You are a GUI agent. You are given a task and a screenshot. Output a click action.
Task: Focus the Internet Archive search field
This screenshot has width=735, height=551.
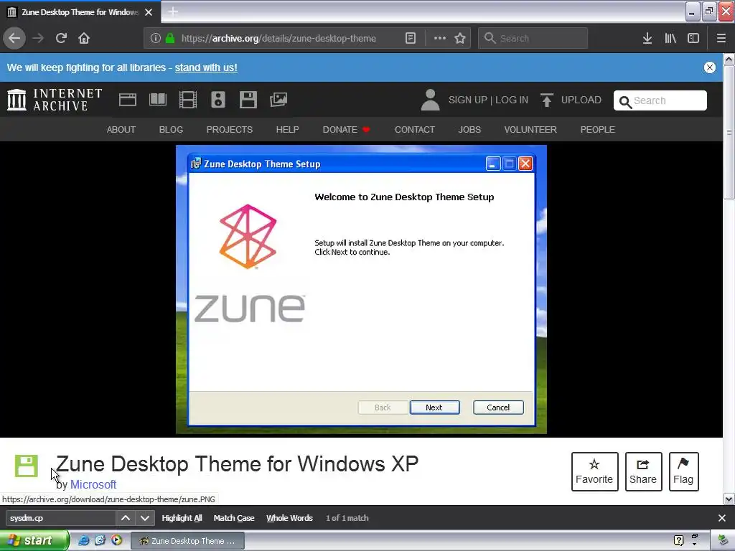[660, 100]
